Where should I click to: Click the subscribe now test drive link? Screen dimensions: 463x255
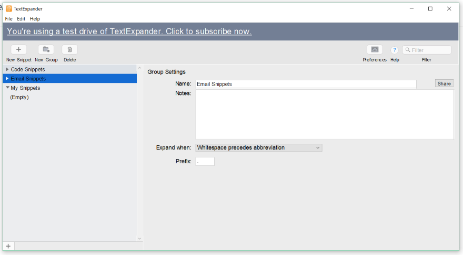pos(129,31)
